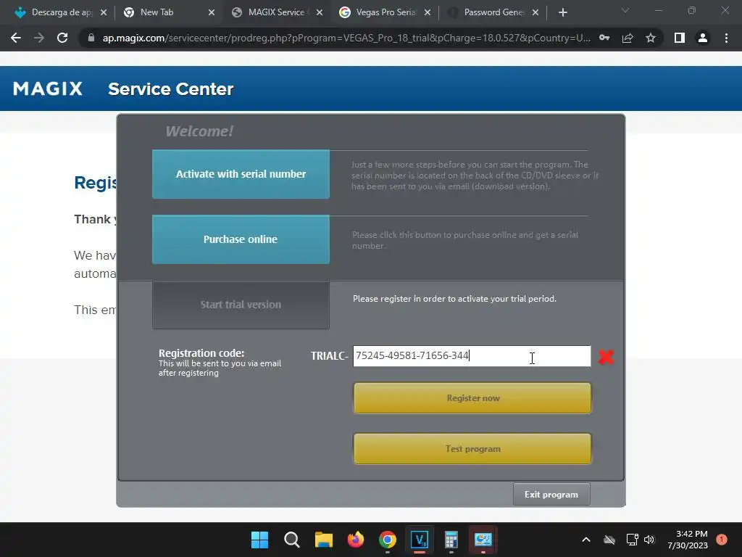Click the TRIALC registration code field
This screenshot has height=557, width=742.
tap(472, 355)
